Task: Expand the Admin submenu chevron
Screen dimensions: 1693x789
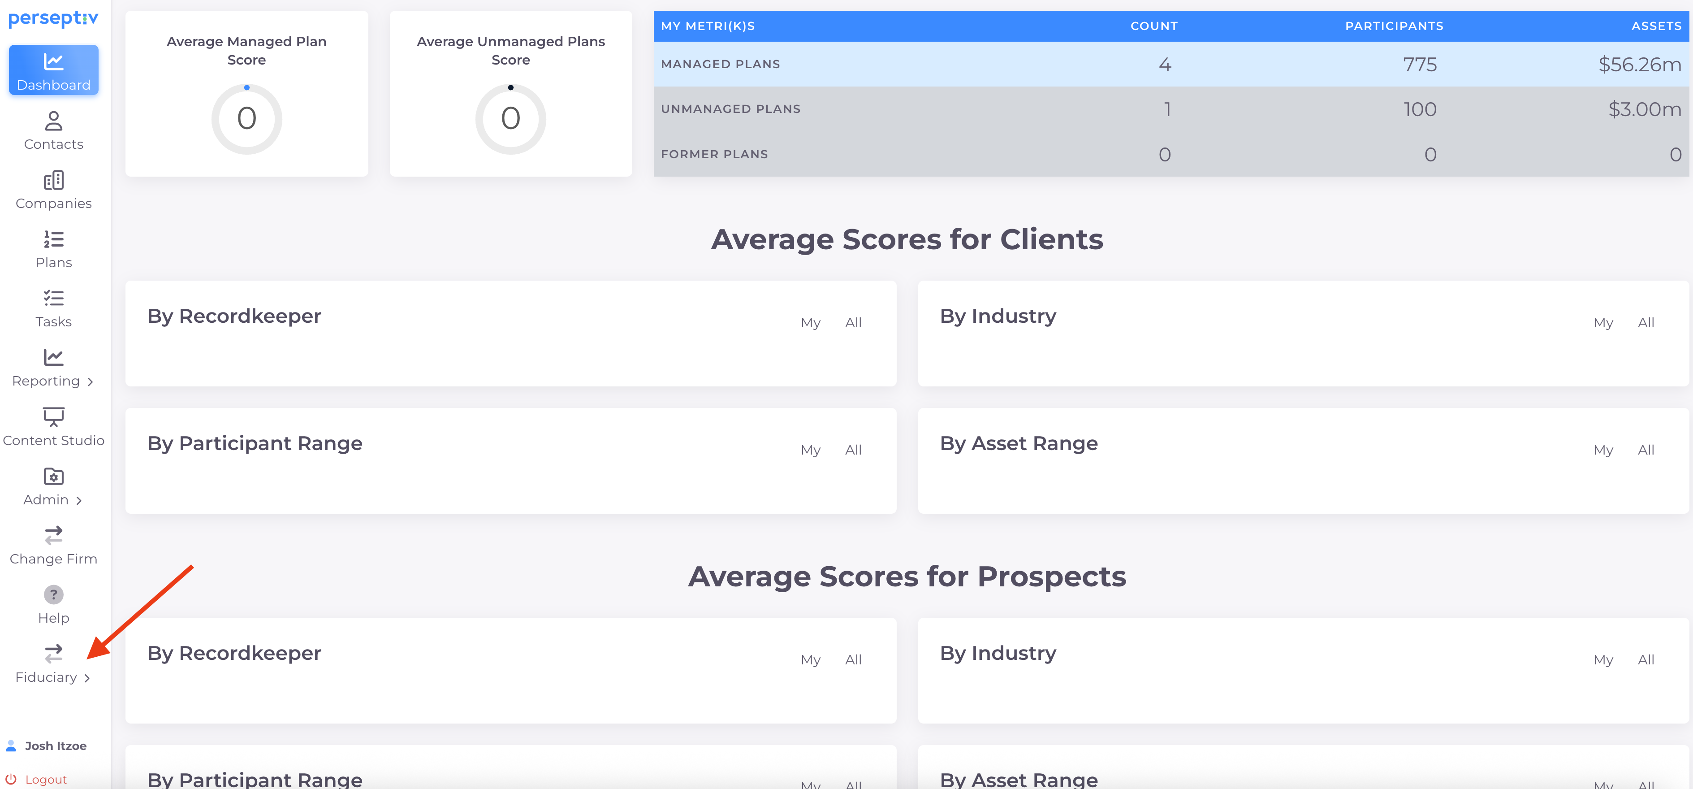Action: 79,500
